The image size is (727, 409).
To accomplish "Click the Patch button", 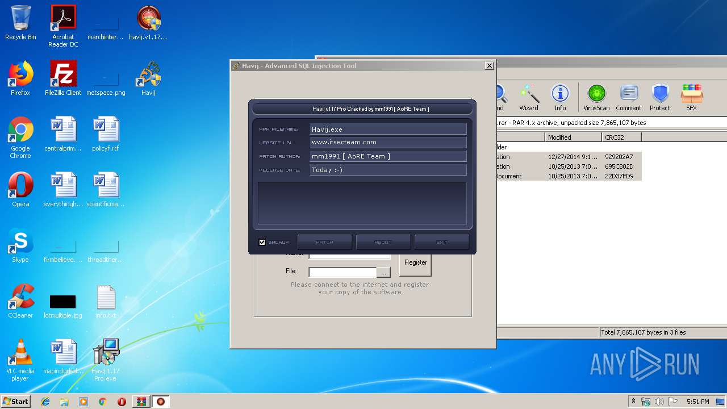I will click(325, 242).
